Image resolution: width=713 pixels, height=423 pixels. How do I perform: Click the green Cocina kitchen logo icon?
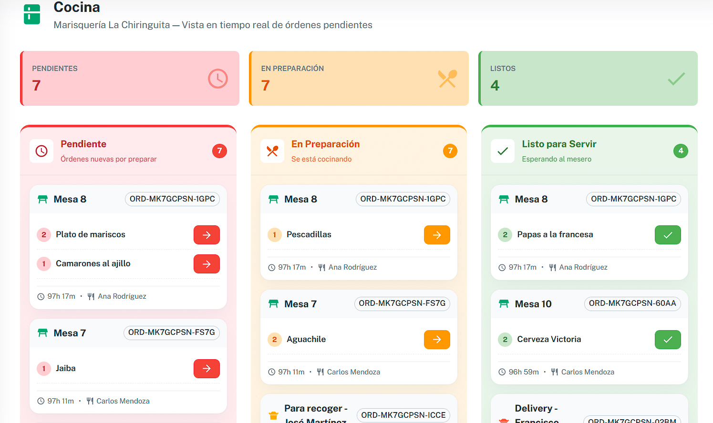point(32,14)
